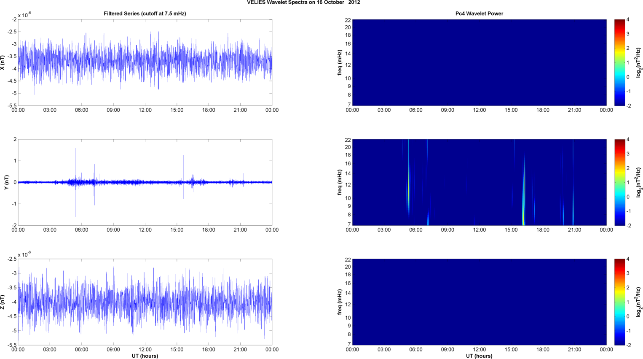
Task: Click the Y component wavelet power spectrogram
Action: coord(479,182)
